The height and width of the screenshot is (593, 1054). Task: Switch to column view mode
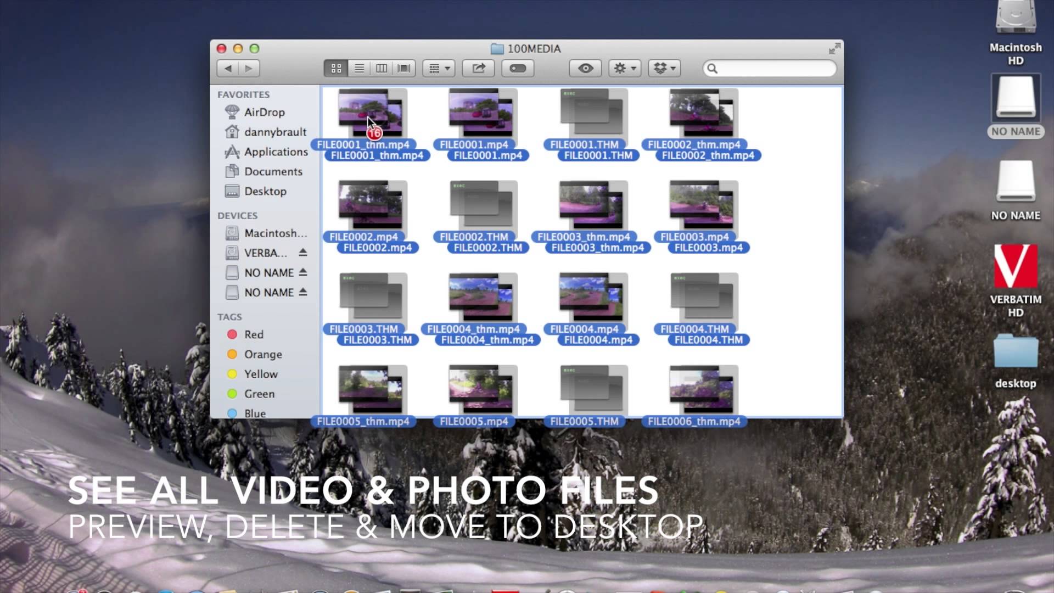[x=382, y=69]
